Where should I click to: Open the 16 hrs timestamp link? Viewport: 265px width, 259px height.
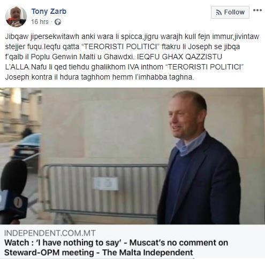pos(40,22)
